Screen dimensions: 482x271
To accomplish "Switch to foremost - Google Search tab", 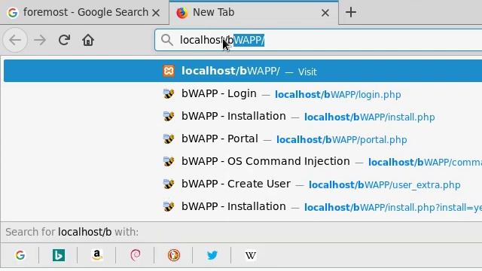I will pyautogui.click(x=79, y=12).
